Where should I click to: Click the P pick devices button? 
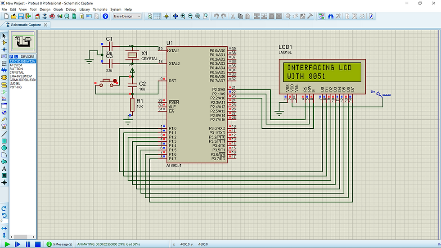[x=12, y=56]
